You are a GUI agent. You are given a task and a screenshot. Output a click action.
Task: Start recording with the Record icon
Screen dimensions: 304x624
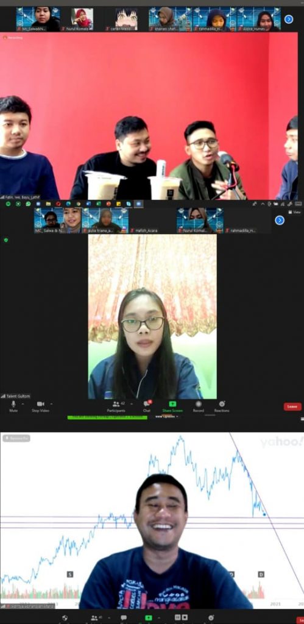pos(198,406)
